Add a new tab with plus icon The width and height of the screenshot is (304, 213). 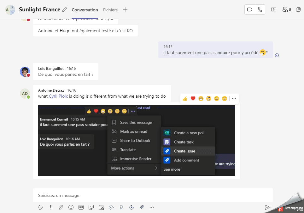pos(125,9)
